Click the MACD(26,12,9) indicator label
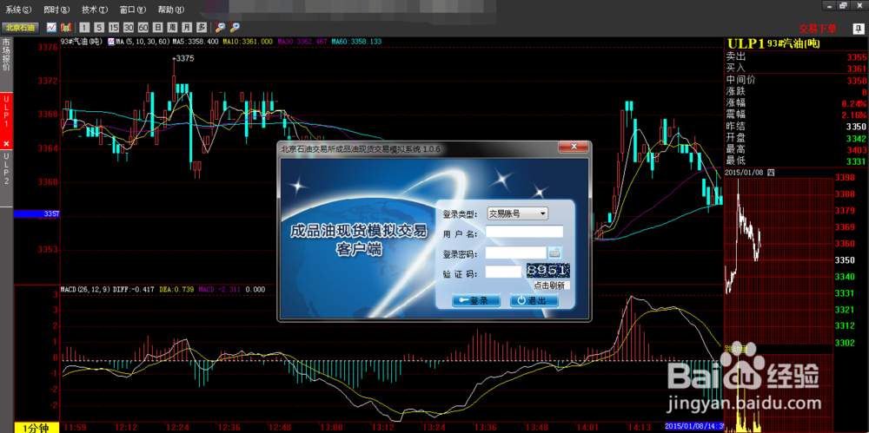 click(85, 289)
